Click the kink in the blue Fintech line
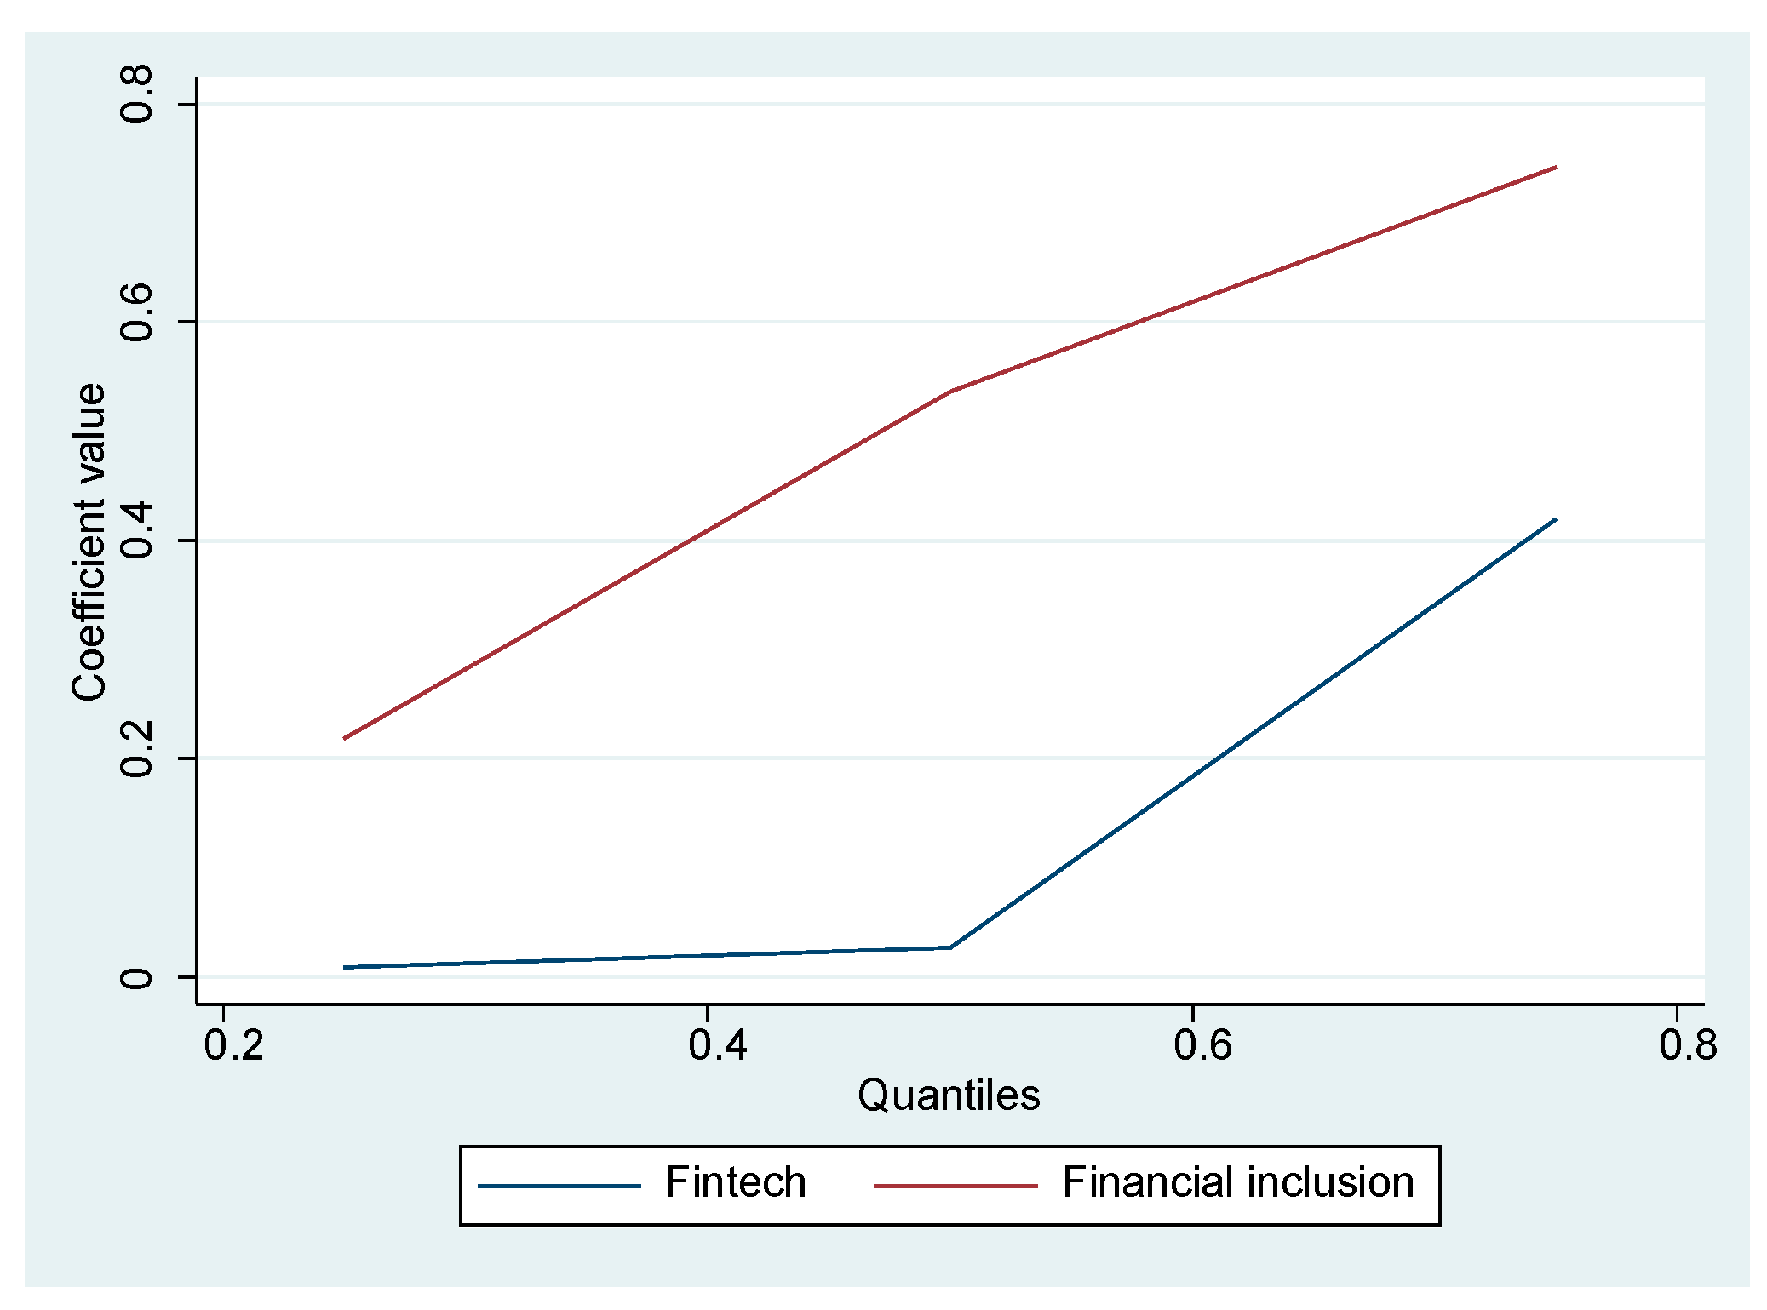Viewport: 1767px width, 1310px height. coord(949,947)
